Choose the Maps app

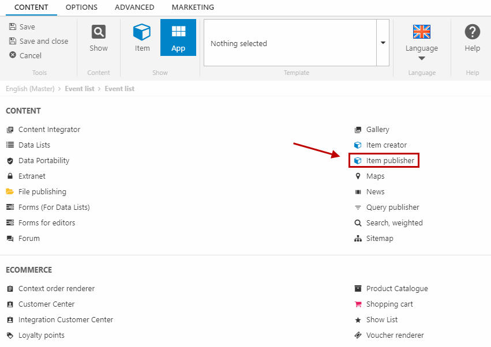pyautogui.click(x=369, y=176)
